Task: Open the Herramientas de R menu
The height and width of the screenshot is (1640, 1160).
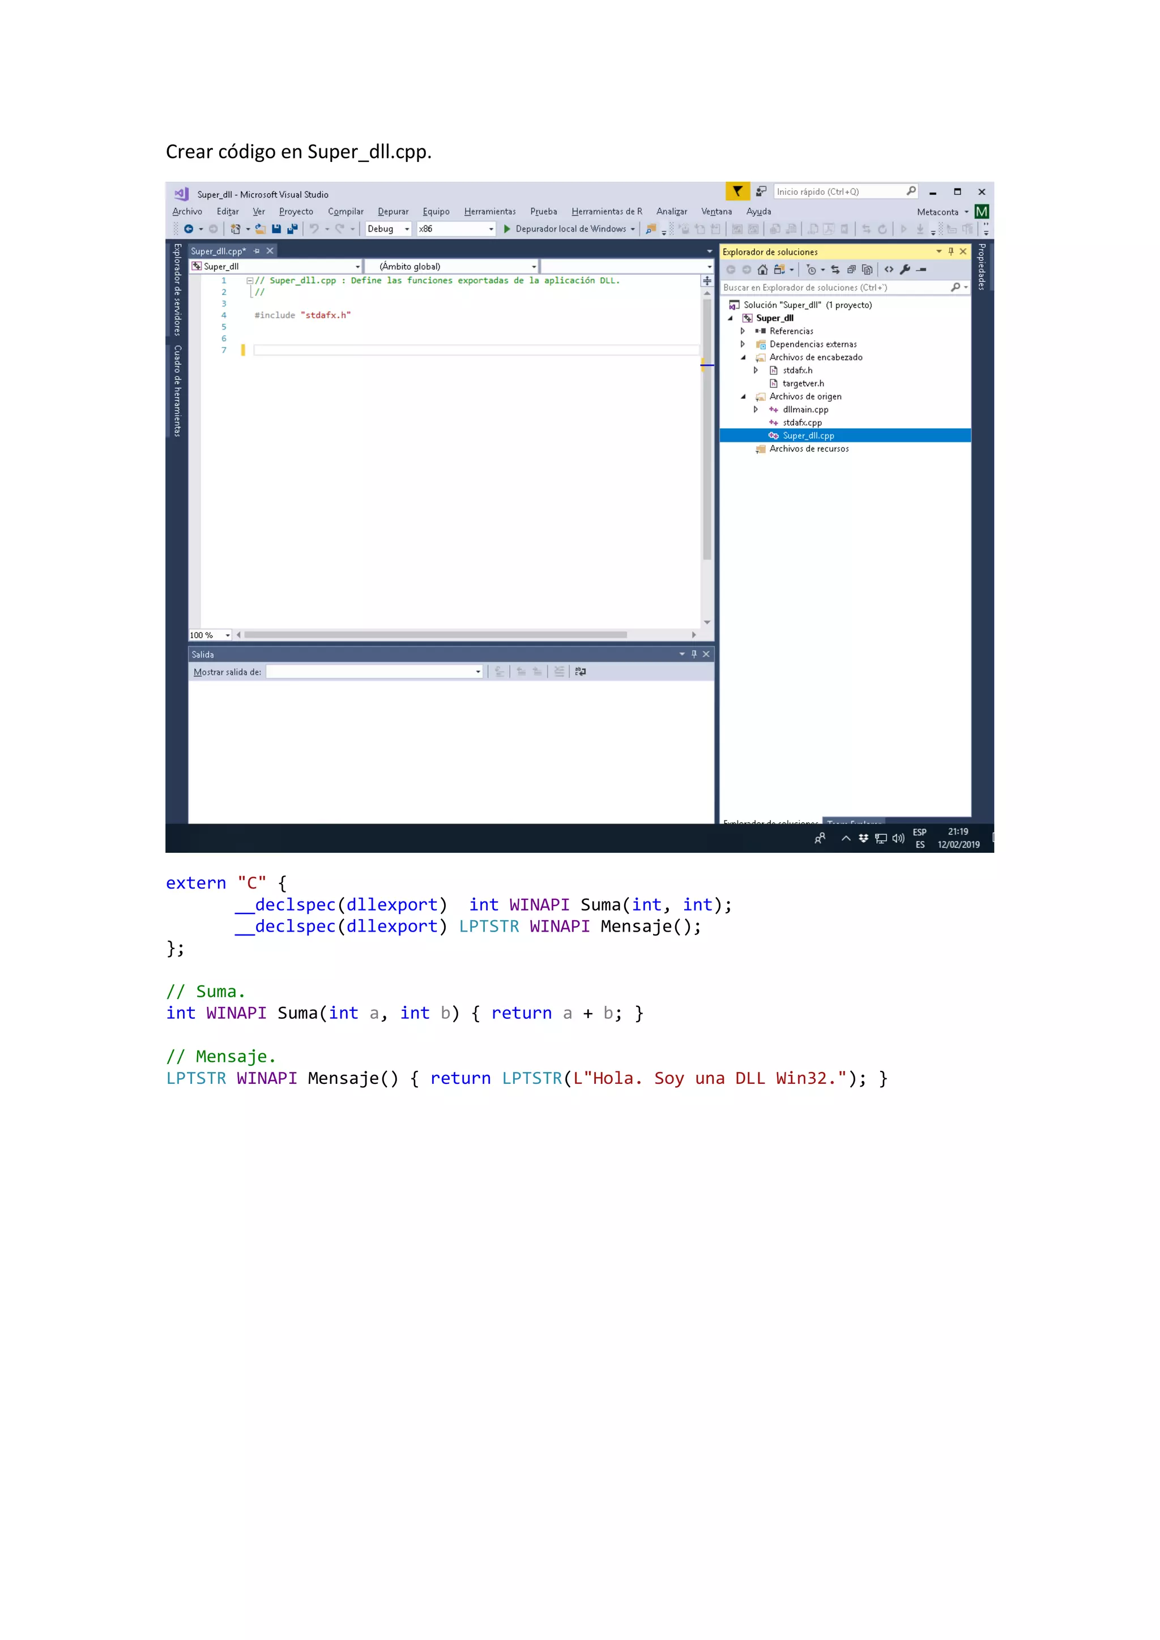Action: pos(607,211)
